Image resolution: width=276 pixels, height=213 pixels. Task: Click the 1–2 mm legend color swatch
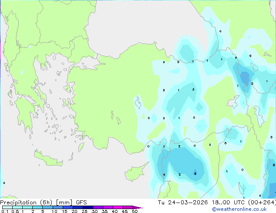coord(27,207)
